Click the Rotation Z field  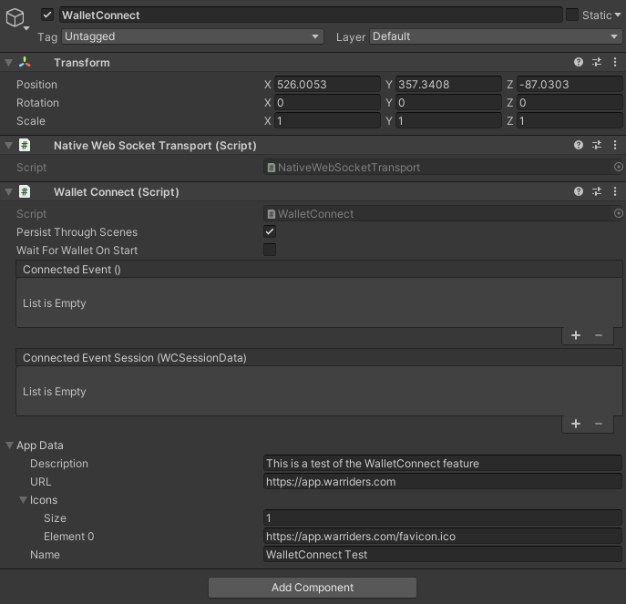click(x=570, y=103)
